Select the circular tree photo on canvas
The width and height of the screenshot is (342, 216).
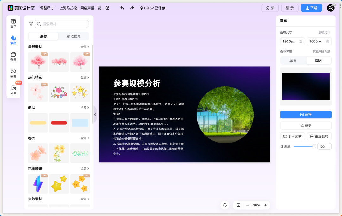pos(225,115)
